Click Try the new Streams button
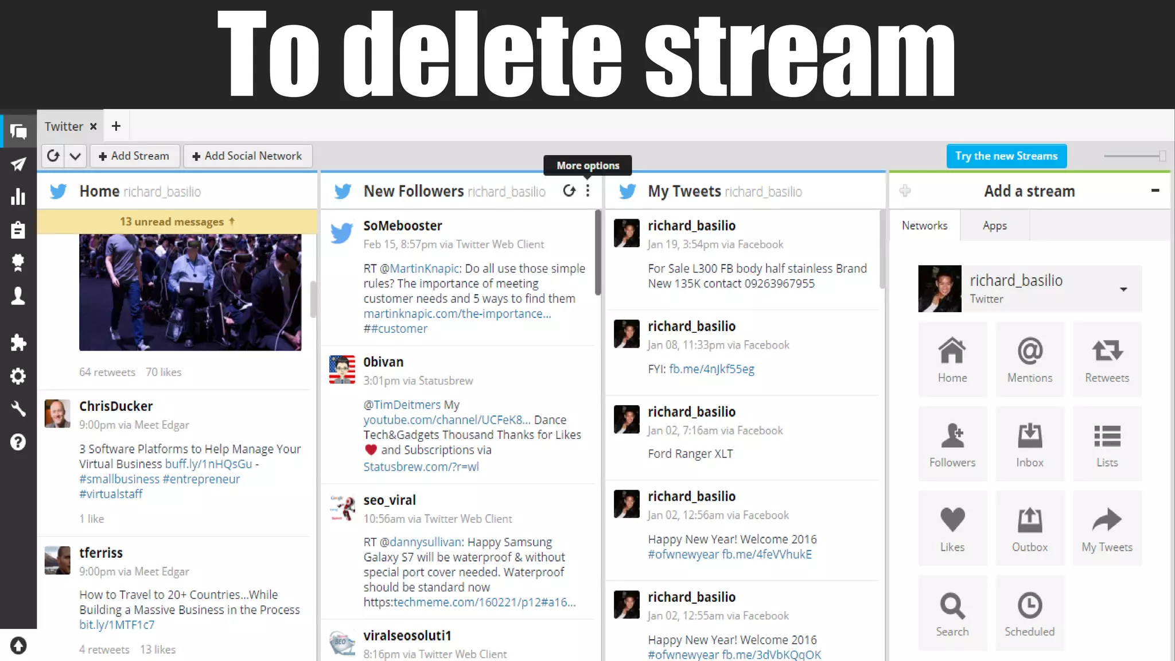The height and width of the screenshot is (661, 1175). [1006, 156]
